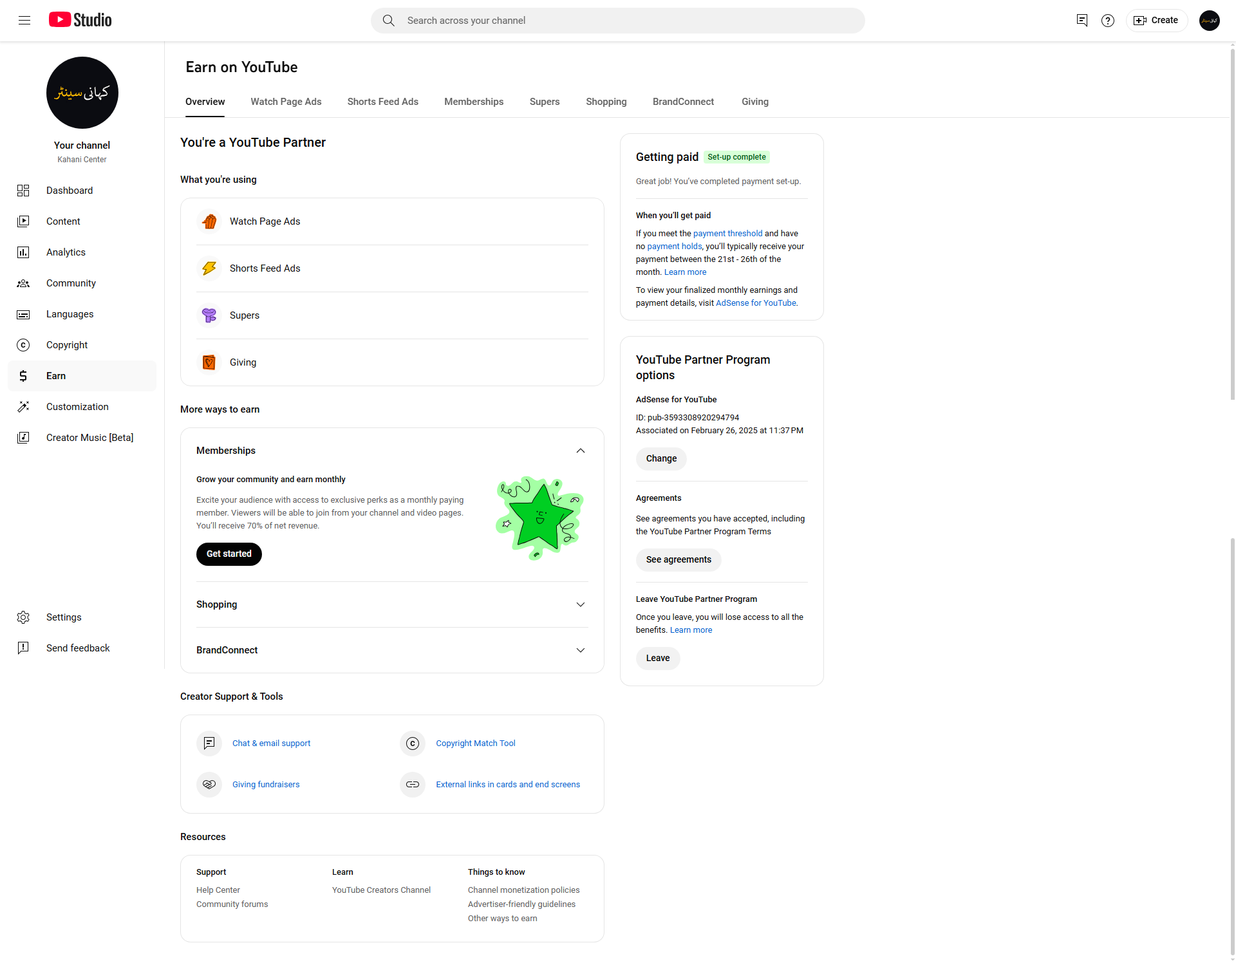Viewport: 1236px width, 963px height.
Task: Click the Languages subtitles icon
Action: click(23, 314)
